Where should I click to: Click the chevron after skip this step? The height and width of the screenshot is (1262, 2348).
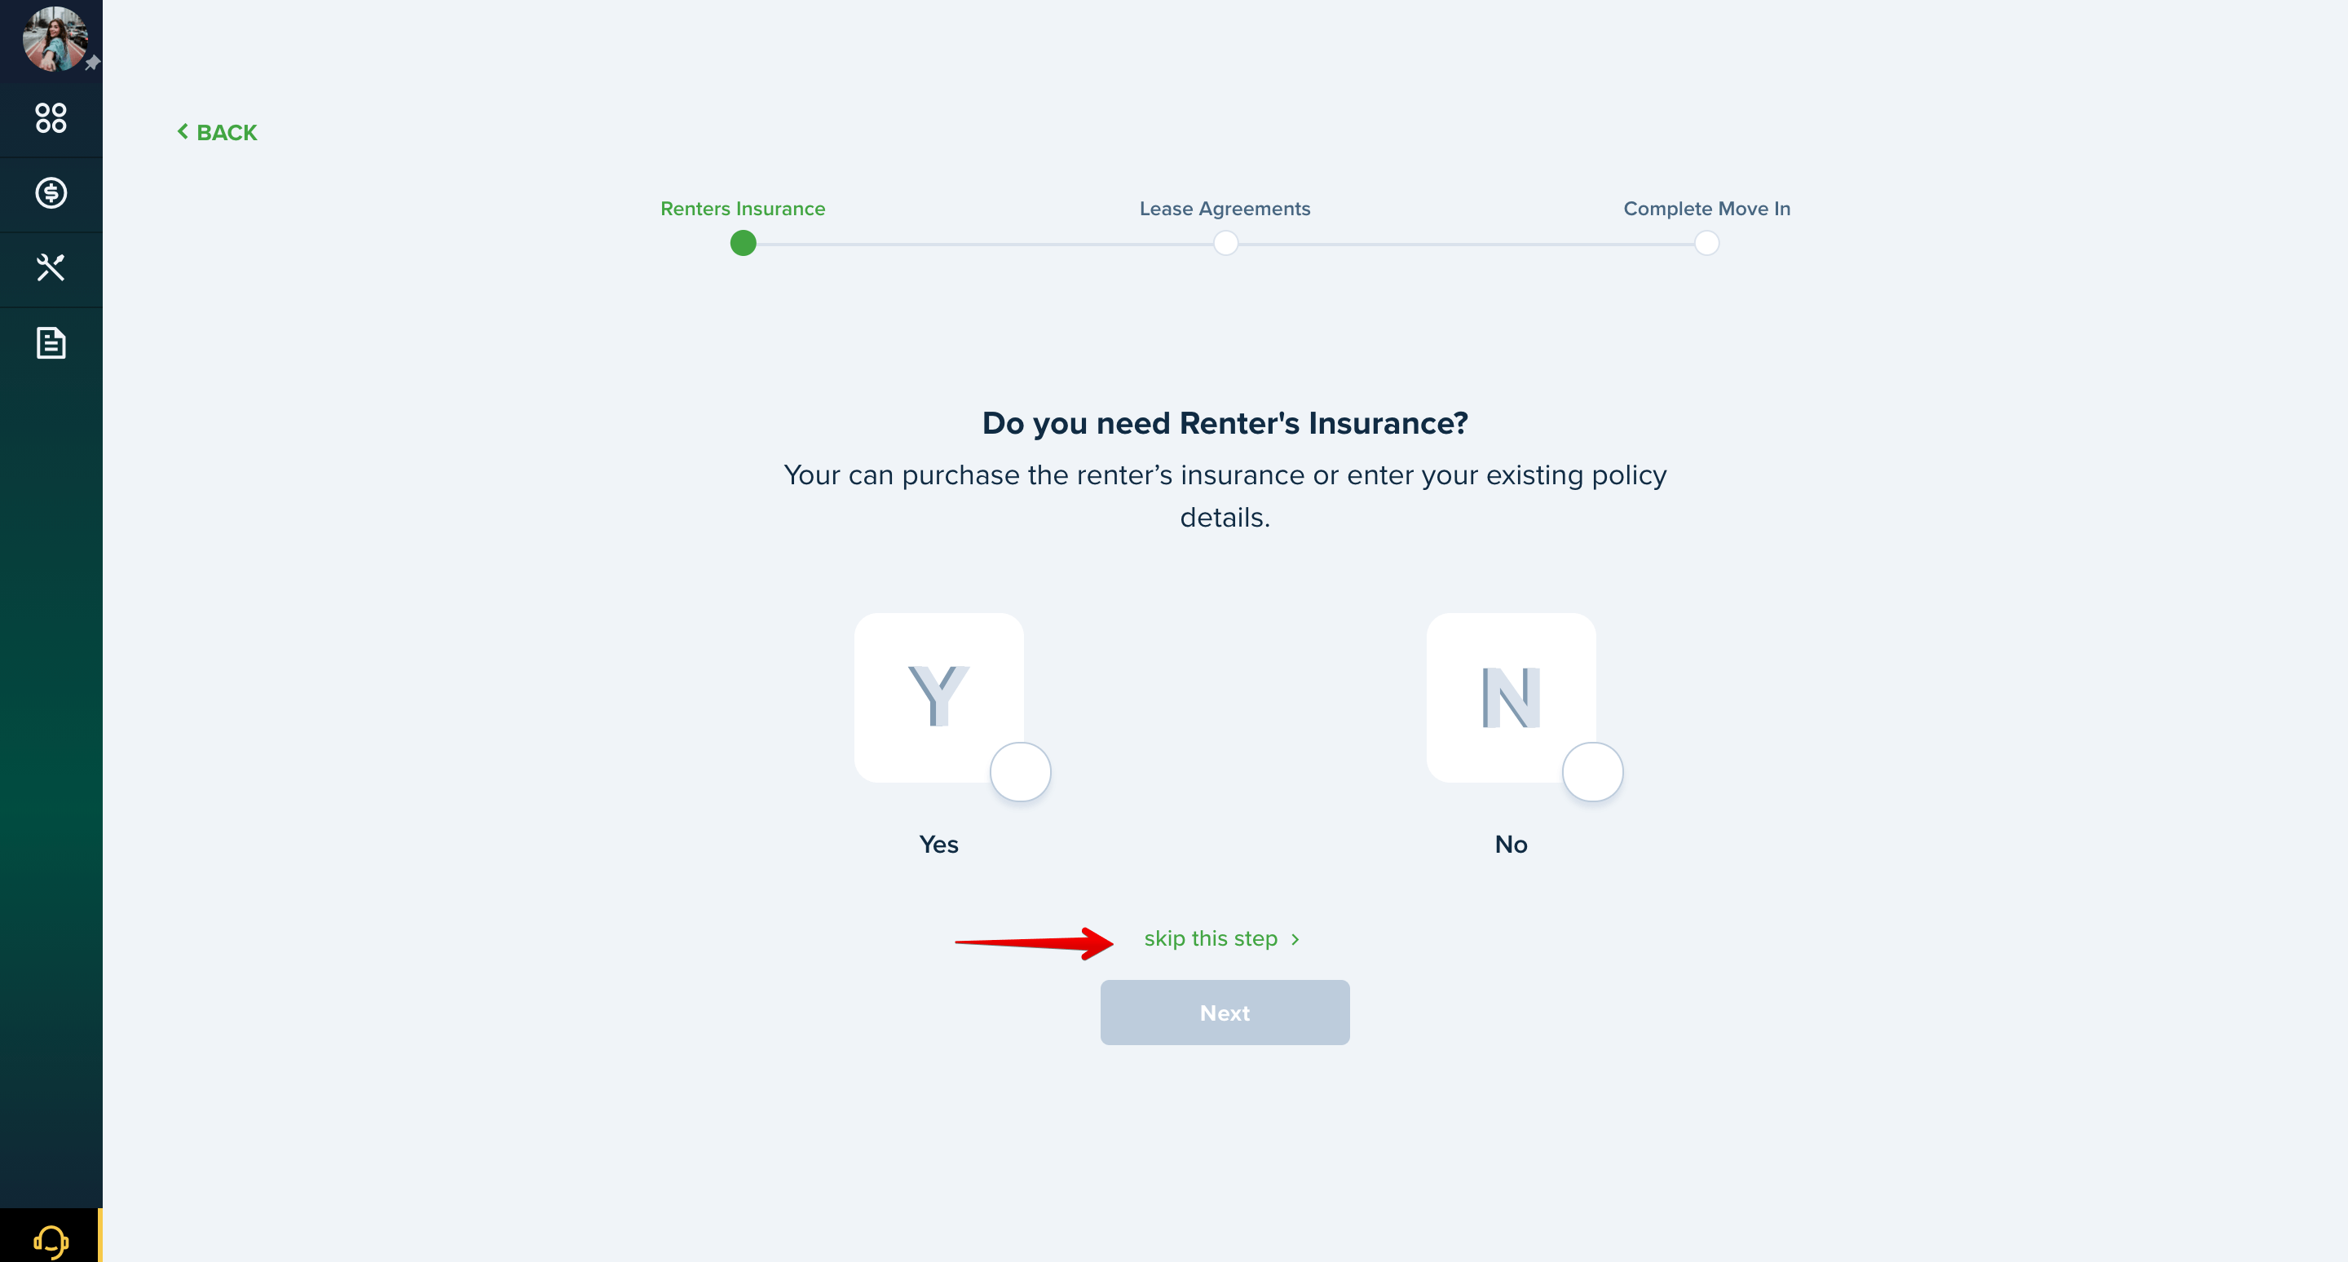1295,939
